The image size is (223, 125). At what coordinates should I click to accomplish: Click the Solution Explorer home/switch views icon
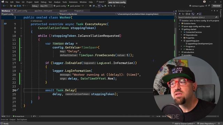point(179,14)
